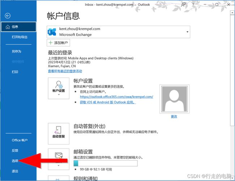Click the 自动答复 button
The image size is (235, 181).
[x=59, y=134]
